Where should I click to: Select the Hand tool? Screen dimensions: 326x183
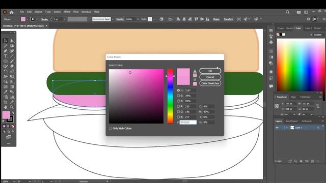[x=6, y=107]
